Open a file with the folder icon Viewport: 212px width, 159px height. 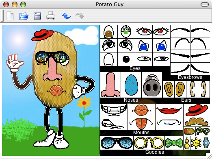pyautogui.click(x=24, y=16)
